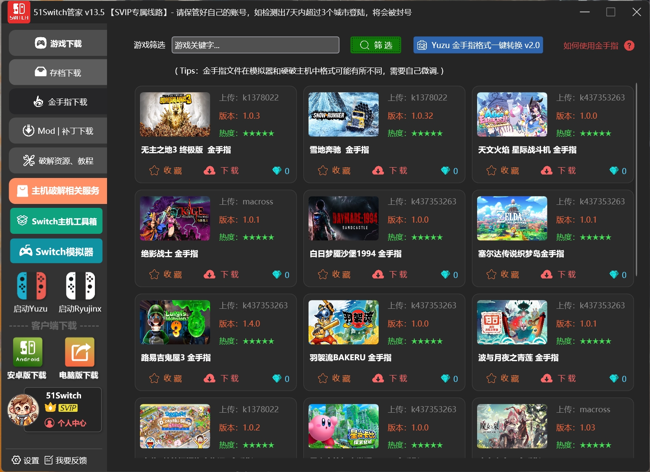Favorite 无主之地3 终极版 with star icon
The width and height of the screenshot is (650, 472).
(154, 171)
